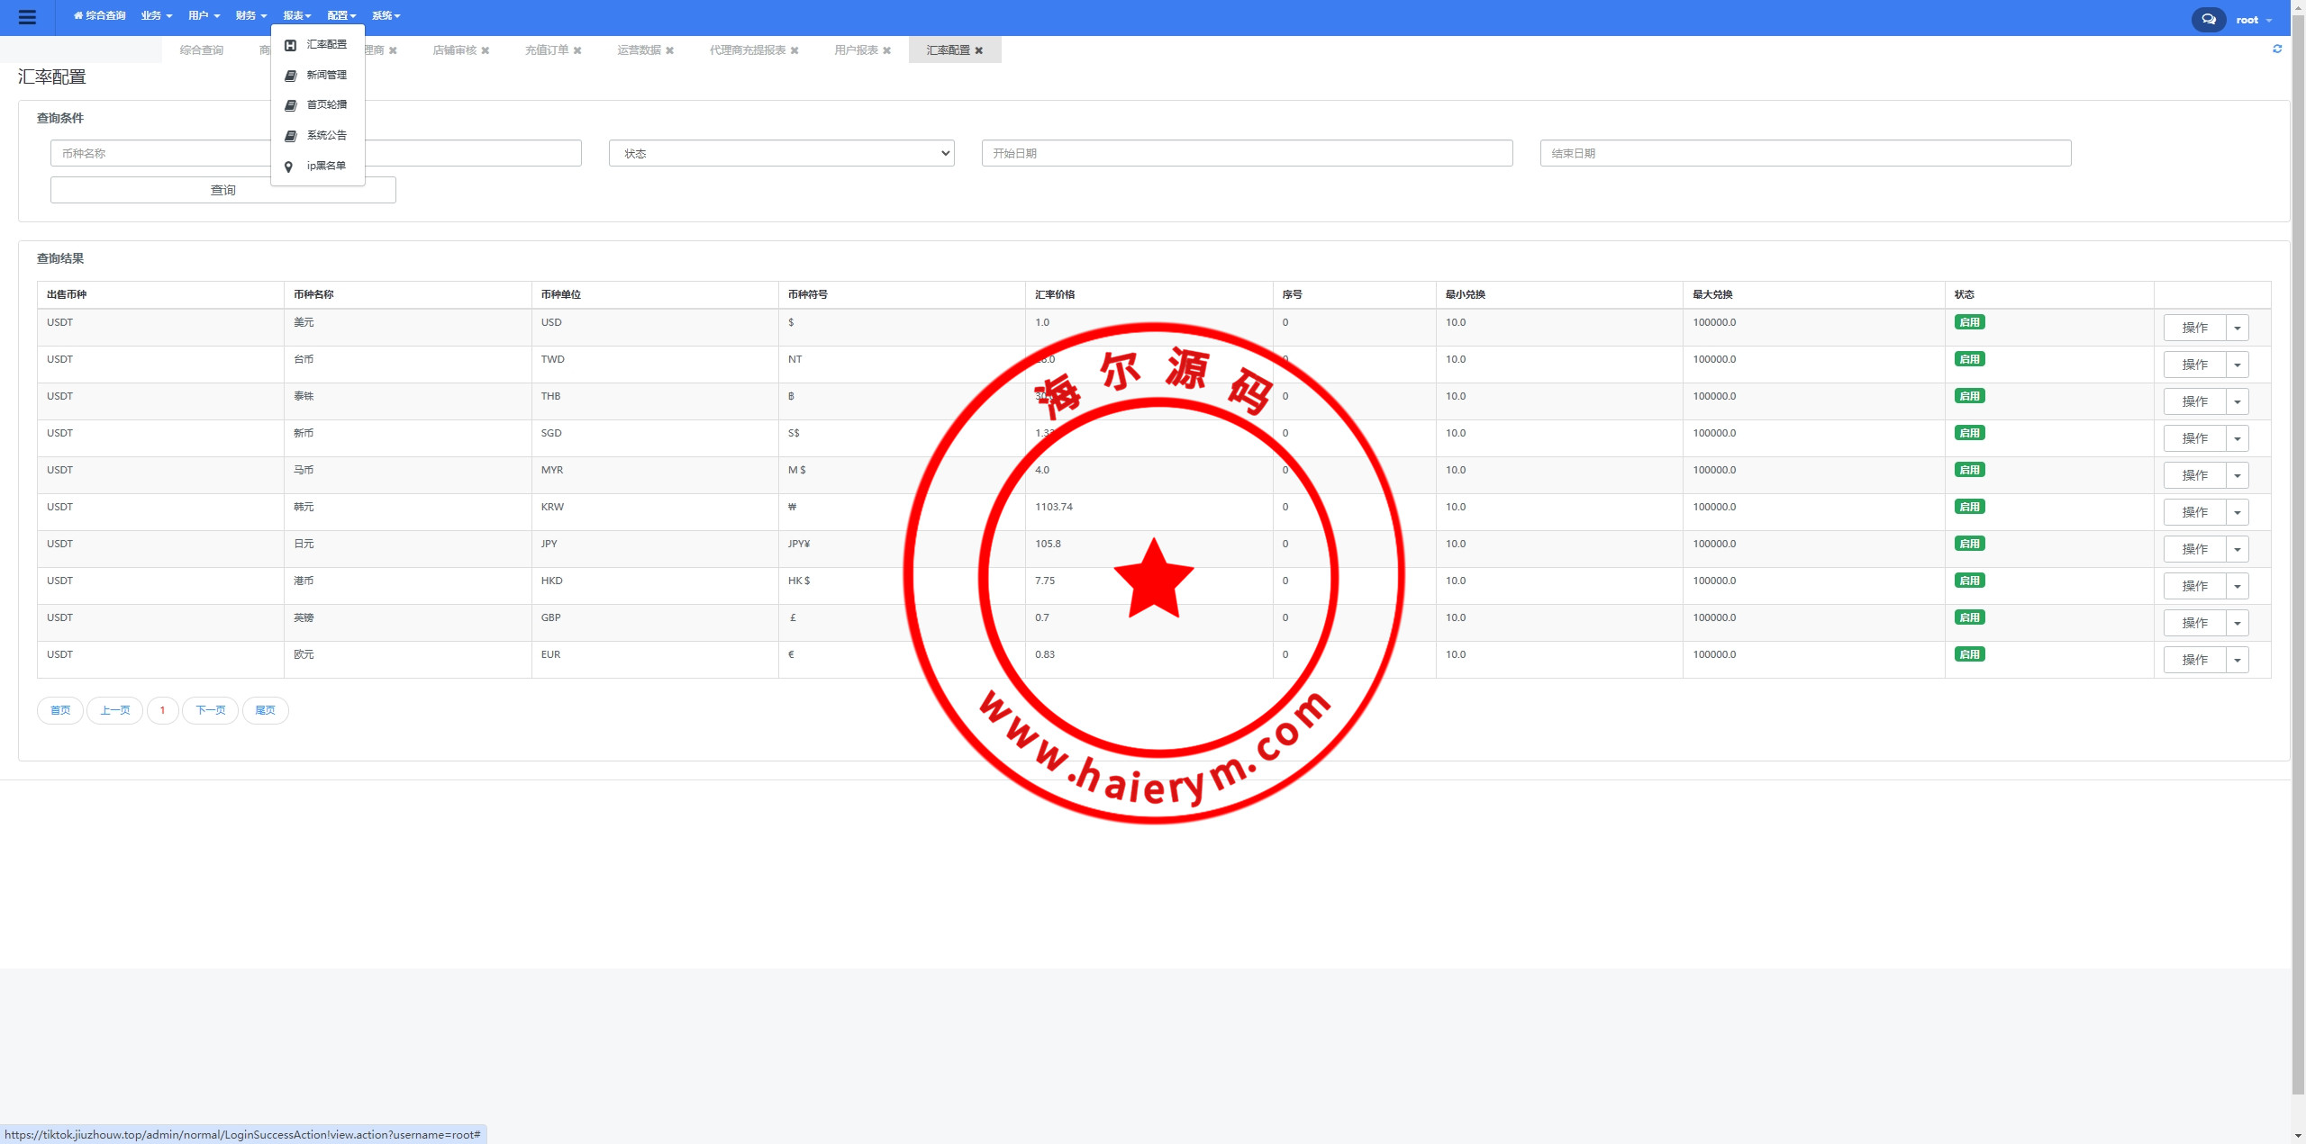
Task: Click the 开始日期 date field
Action: [1247, 153]
